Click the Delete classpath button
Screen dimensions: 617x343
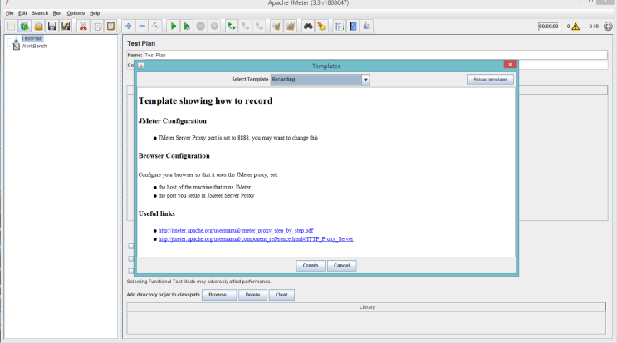pyautogui.click(x=252, y=295)
